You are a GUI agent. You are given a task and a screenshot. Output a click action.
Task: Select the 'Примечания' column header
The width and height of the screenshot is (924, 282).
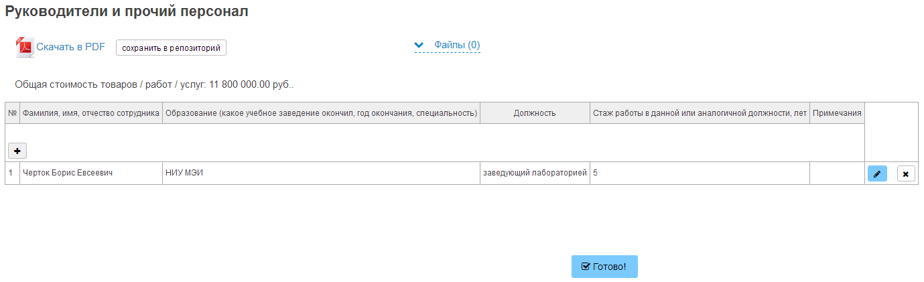pyautogui.click(x=837, y=113)
